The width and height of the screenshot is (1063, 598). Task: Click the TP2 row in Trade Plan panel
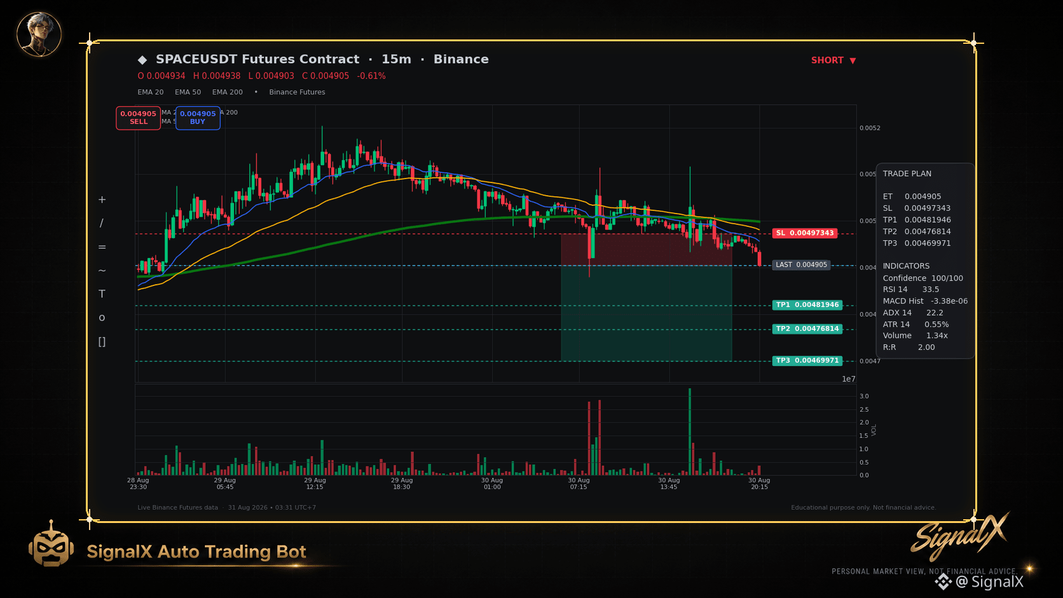tap(917, 232)
